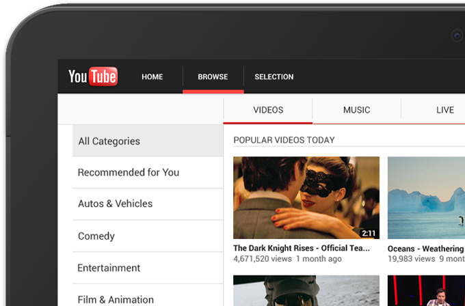Open the LIVE sub-tab
The image size is (465, 306).
[x=445, y=110]
